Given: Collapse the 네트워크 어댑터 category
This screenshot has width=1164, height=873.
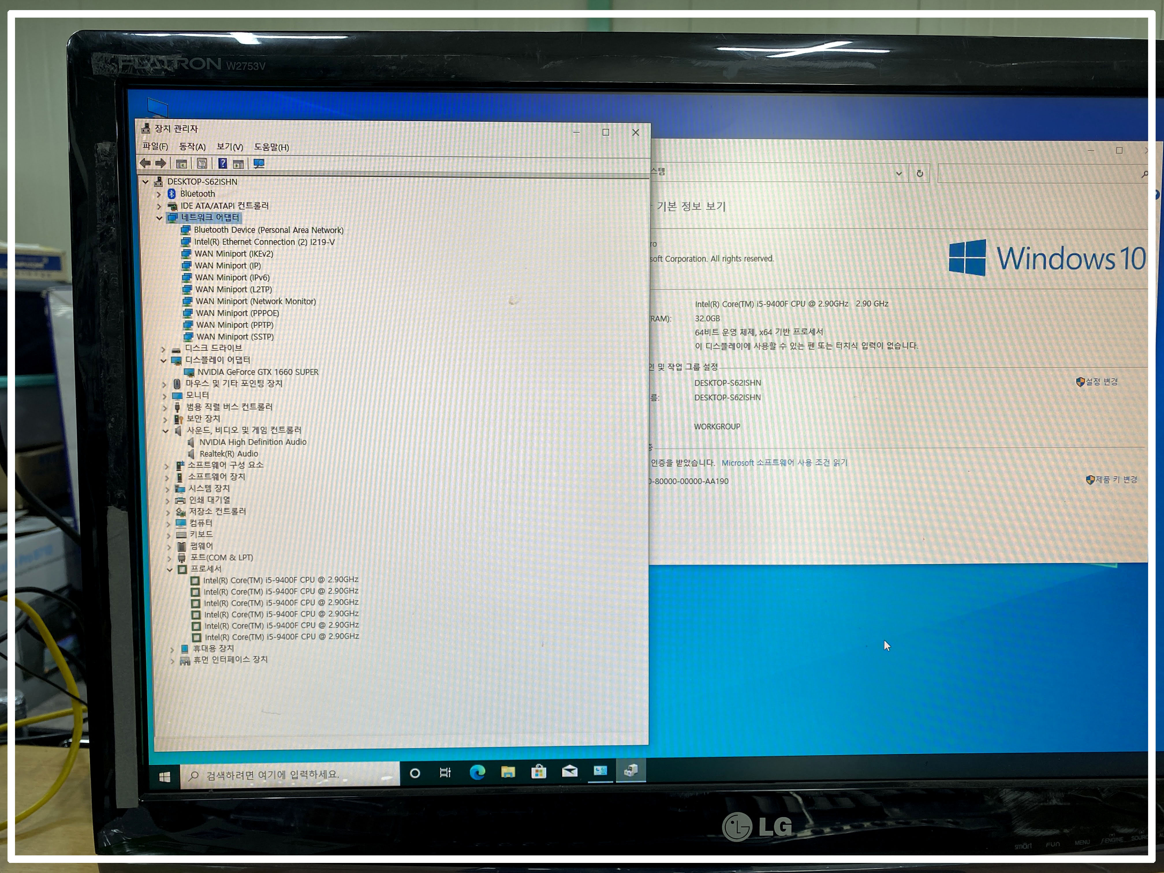Looking at the screenshot, I should point(159,218).
